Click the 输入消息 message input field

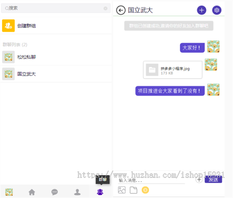coord(150,180)
